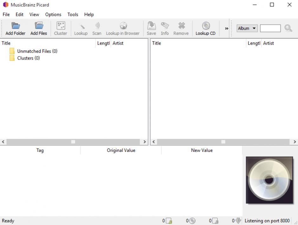
Task: Click the Remove toolbar icon
Action: coord(181,26)
